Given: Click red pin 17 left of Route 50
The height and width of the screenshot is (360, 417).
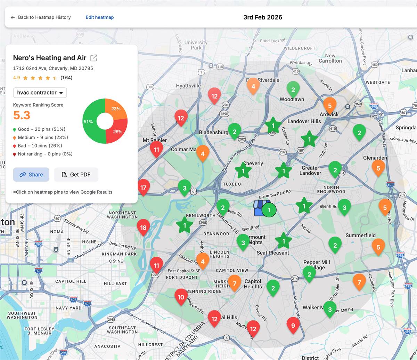Looking at the screenshot, I should [143, 189].
